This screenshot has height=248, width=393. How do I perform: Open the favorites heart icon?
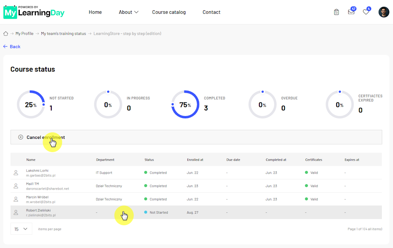pyautogui.click(x=366, y=12)
